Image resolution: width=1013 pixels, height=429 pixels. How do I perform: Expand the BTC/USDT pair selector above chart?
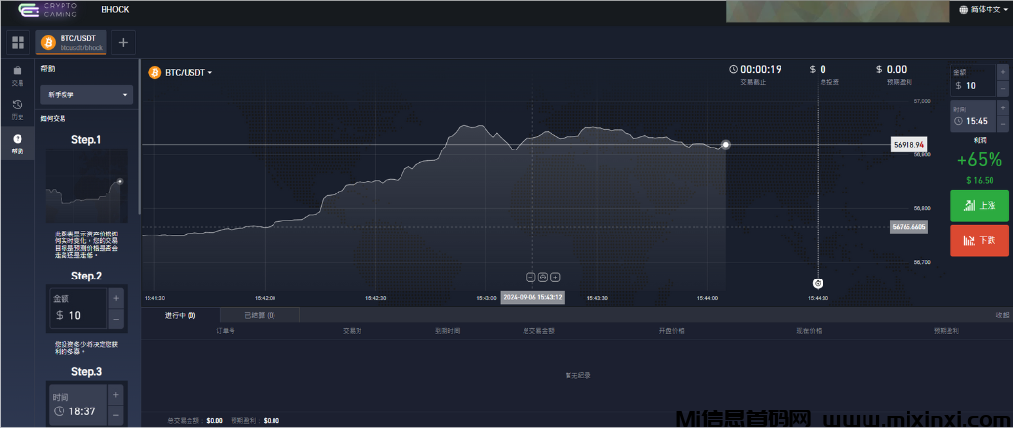pos(182,72)
